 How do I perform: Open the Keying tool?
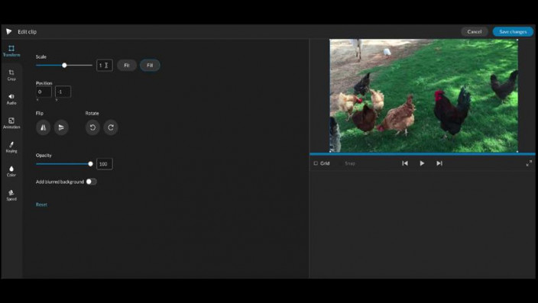(11, 147)
